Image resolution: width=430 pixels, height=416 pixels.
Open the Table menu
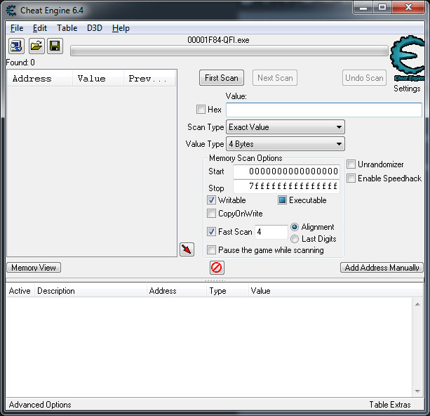(67, 28)
